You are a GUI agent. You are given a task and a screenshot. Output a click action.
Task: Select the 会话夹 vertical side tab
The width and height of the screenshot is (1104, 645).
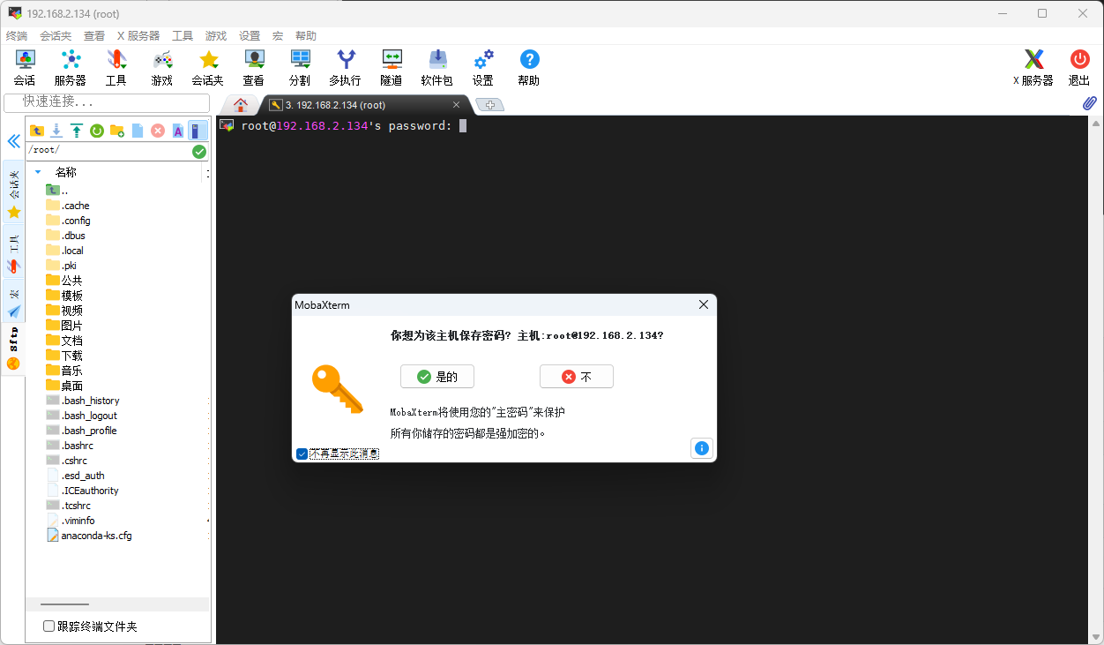(13, 191)
